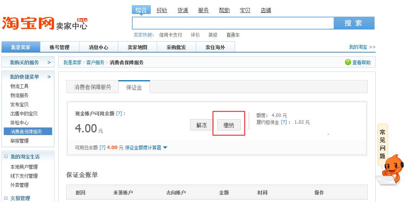Click breadcrumb 客户服务

pyautogui.click(x=95, y=62)
